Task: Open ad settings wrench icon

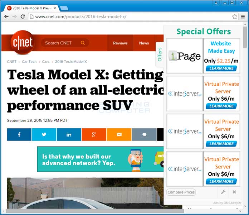Action: [x=223, y=192]
